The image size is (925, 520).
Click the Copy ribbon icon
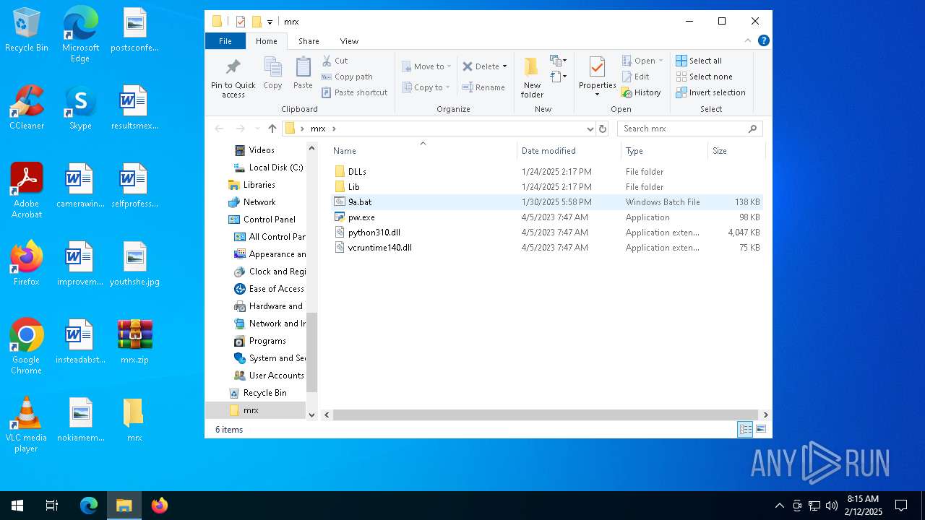pyautogui.click(x=272, y=74)
